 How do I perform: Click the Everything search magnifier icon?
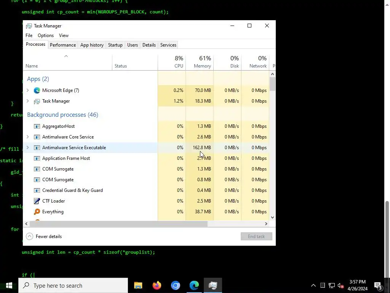pos(37,212)
